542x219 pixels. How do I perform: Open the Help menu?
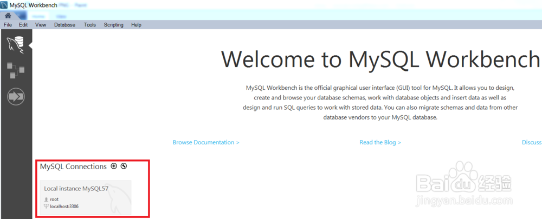coord(136,25)
